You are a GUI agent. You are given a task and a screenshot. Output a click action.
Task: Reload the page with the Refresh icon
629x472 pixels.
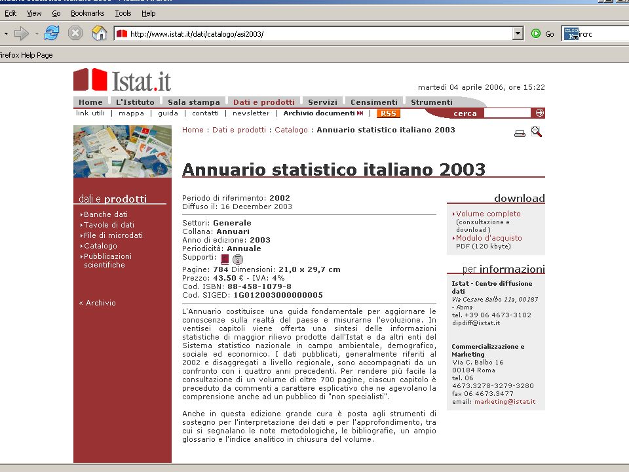coord(52,33)
